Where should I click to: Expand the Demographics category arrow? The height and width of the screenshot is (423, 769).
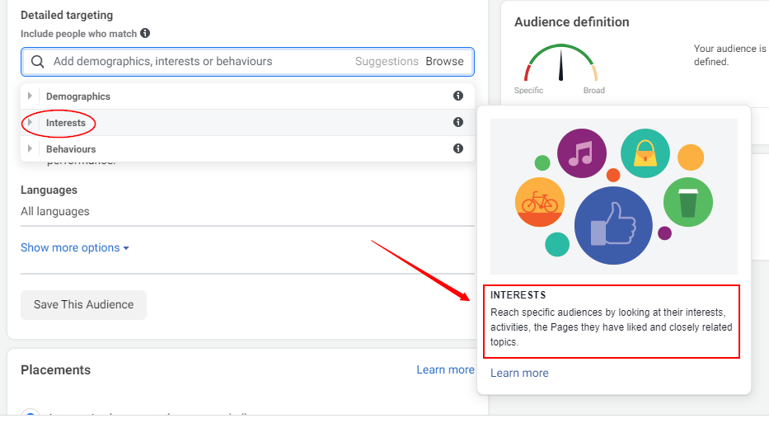(30, 96)
